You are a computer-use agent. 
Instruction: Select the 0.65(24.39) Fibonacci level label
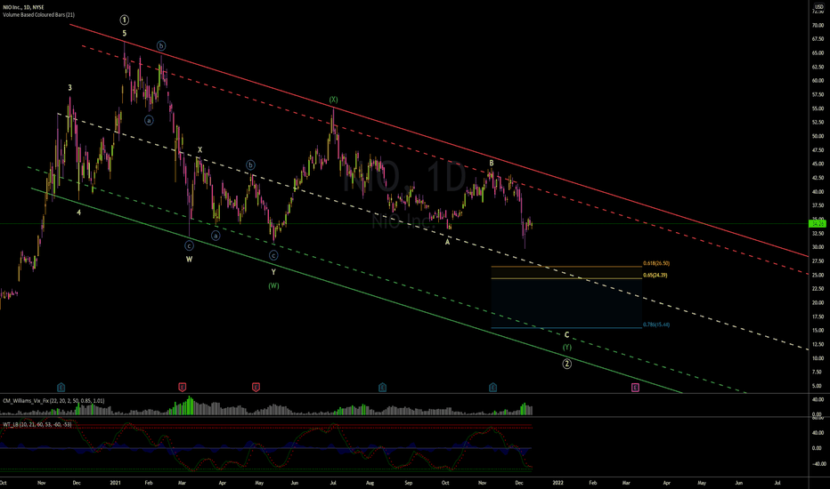(655, 275)
